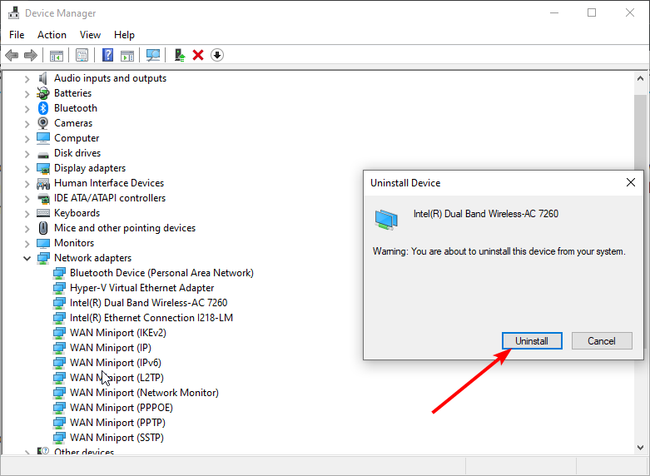The height and width of the screenshot is (476, 650).
Task: Click the scrollbar down arrow
Action: click(640, 448)
